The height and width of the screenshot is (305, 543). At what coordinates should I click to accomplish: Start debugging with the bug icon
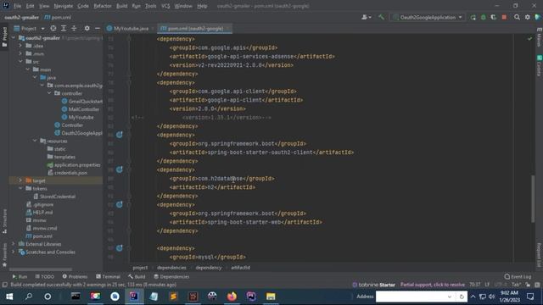pos(483,17)
